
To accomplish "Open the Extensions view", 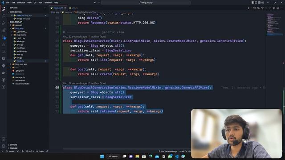I will (x=4, y=30).
